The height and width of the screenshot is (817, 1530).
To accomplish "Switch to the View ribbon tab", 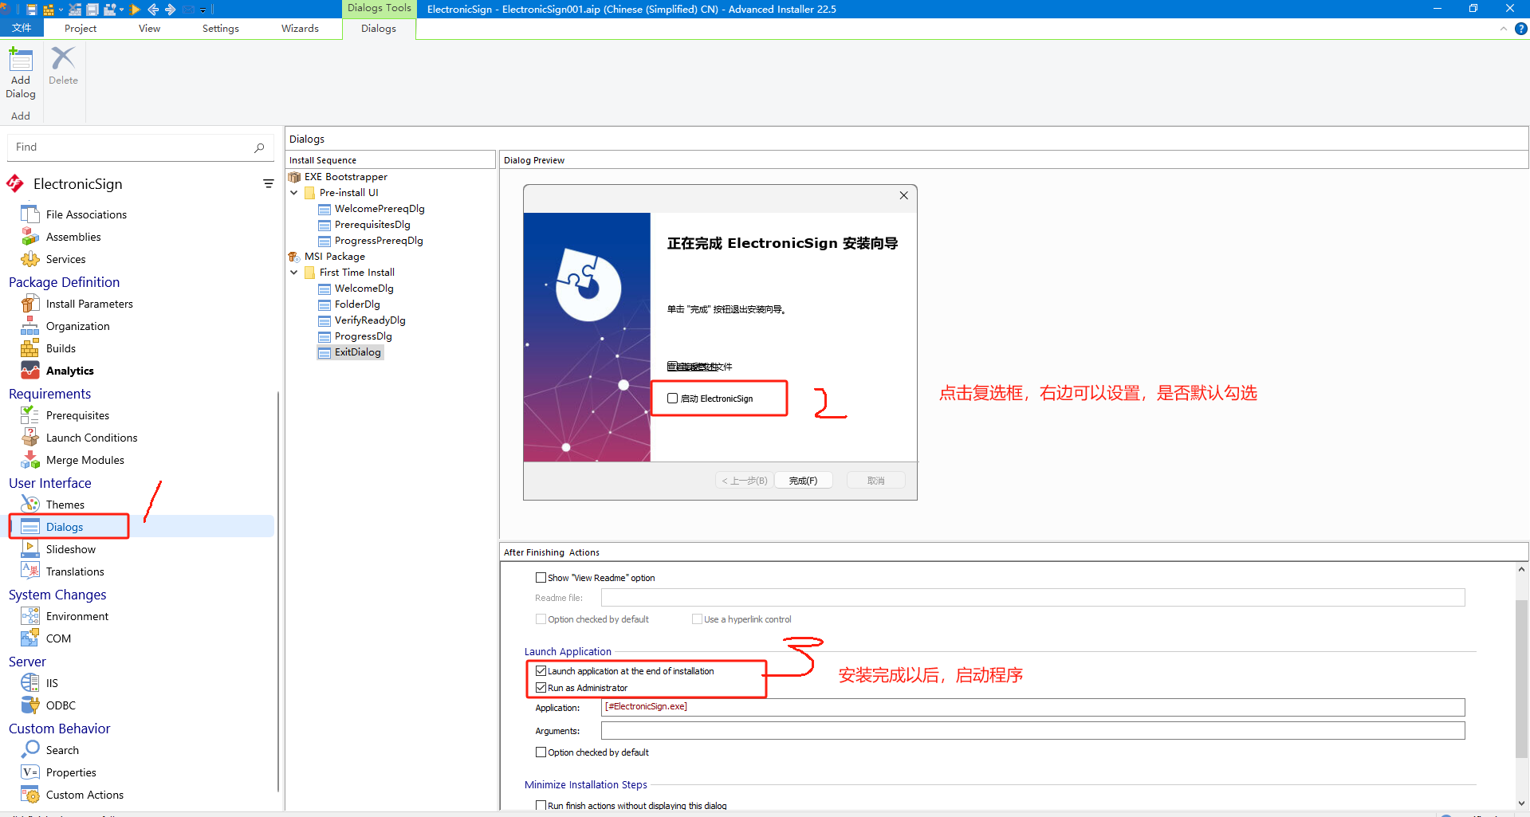I will tap(149, 28).
